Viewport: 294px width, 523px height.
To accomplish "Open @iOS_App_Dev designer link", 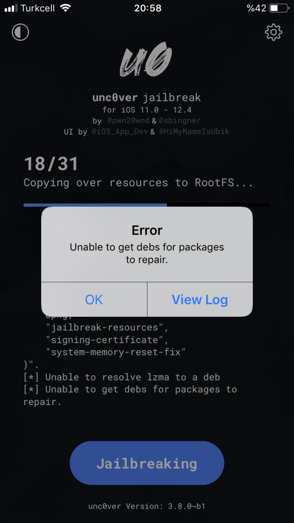I will pos(120,132).
